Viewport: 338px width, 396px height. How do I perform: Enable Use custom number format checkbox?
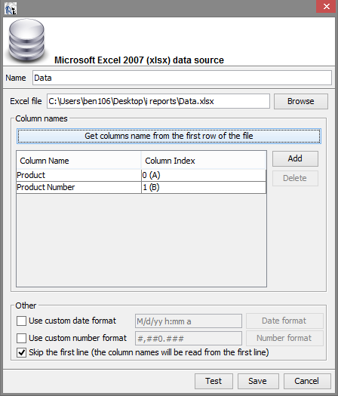pyautogui.click(x=21, y=338)
